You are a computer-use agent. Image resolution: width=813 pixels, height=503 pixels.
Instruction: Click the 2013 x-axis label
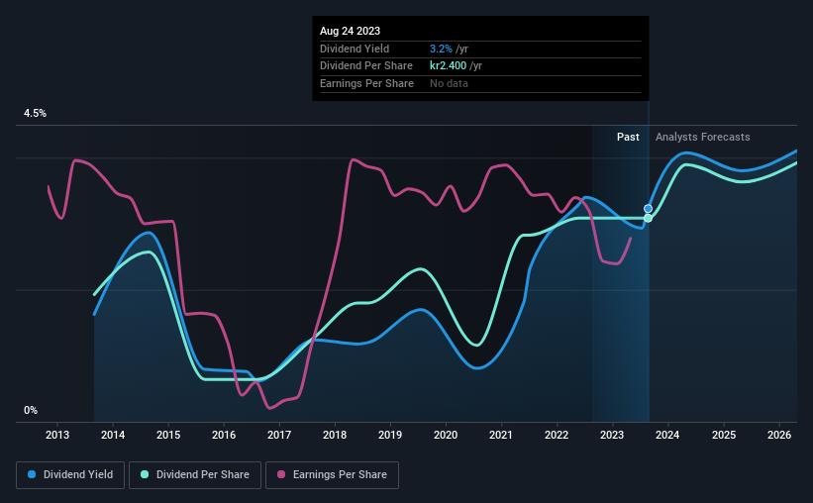(57, 435)
